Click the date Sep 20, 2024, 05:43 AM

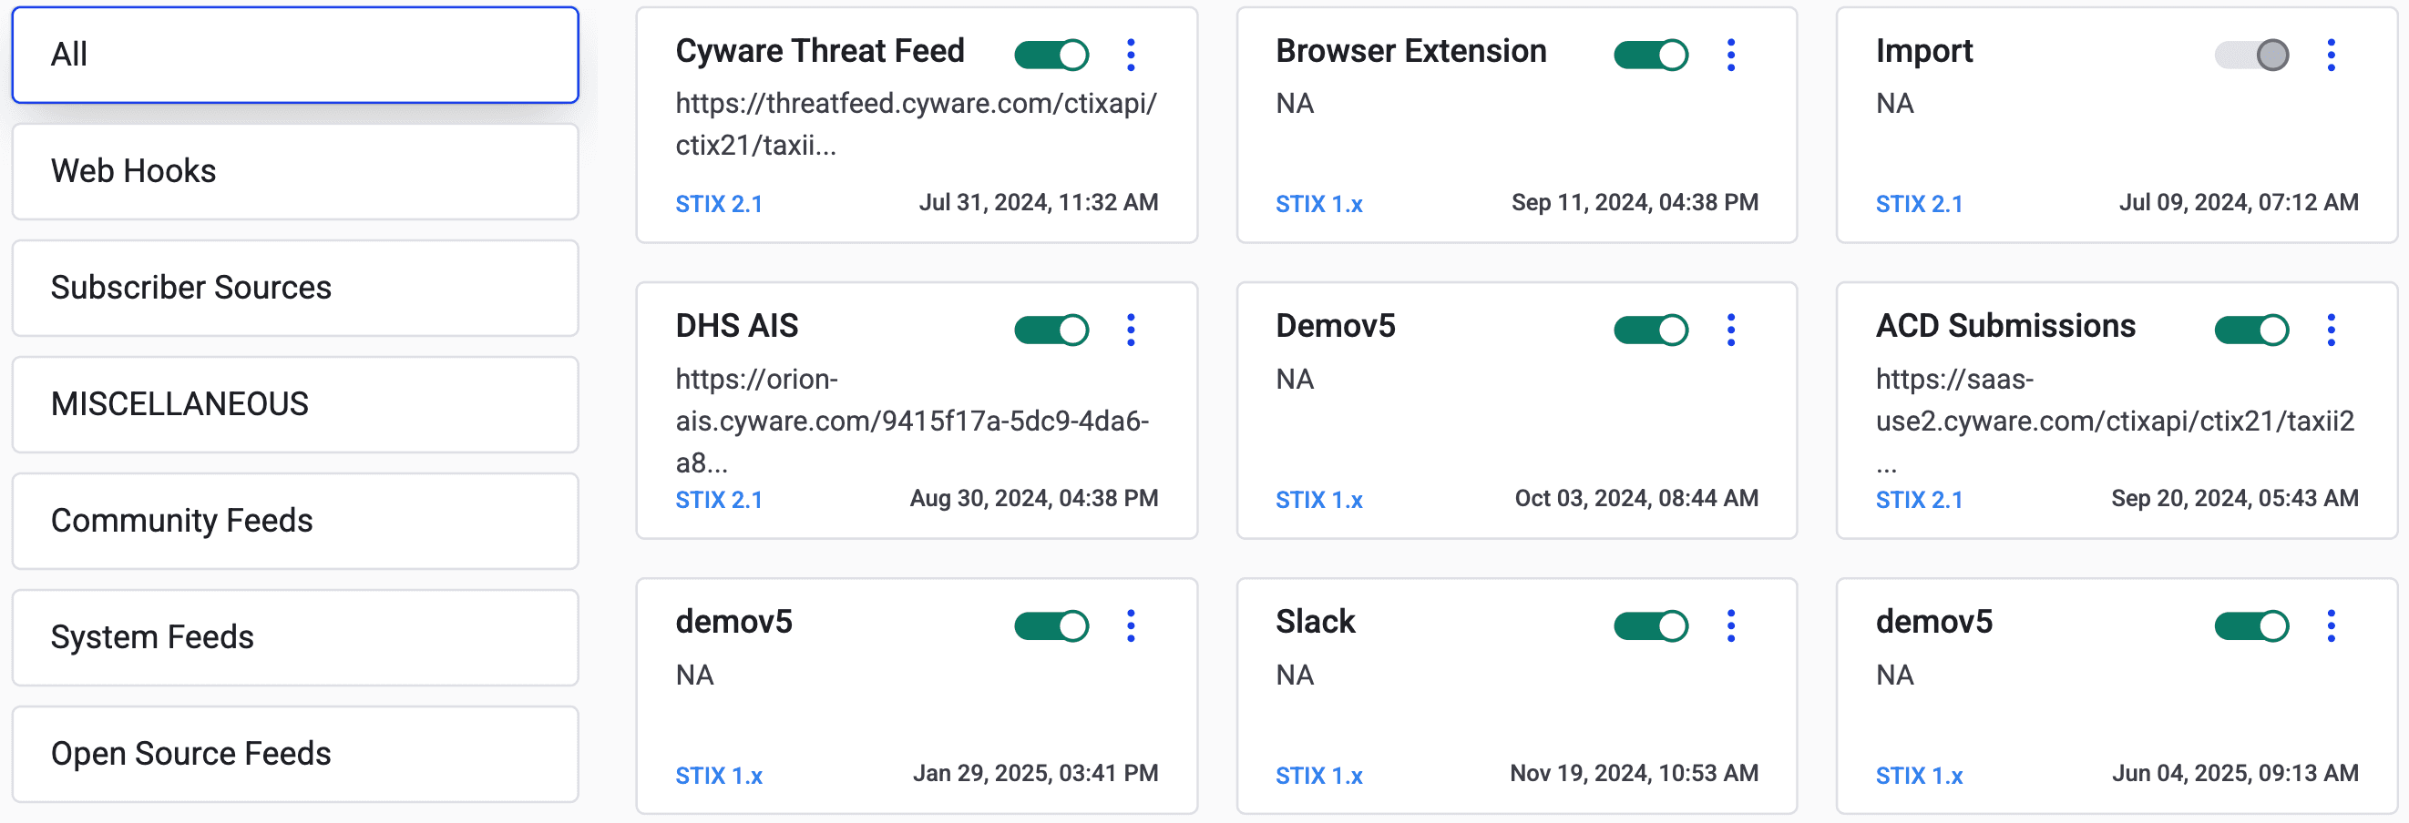[x=2234, y=499]
